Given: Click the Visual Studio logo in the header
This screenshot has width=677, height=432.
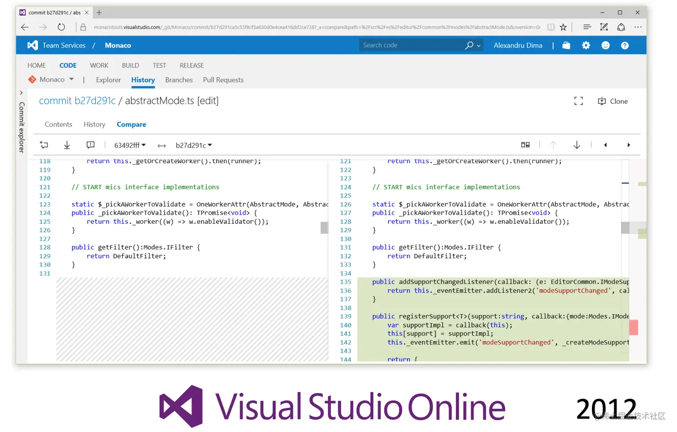Looking at the screenshot, I should coord(32,45).
